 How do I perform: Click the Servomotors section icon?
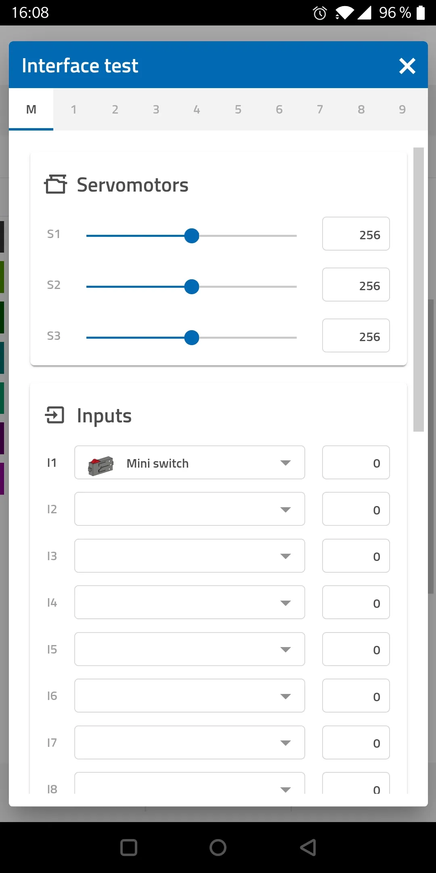pos(55,184)
